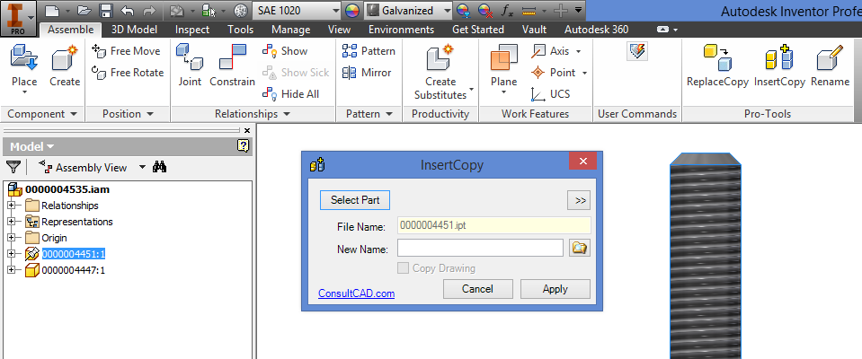Click the clear appearance override icon

tap(484, 10)
